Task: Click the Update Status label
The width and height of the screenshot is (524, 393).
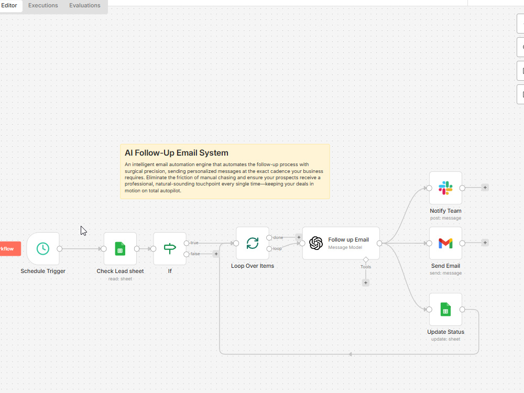Action: [445, 332]
